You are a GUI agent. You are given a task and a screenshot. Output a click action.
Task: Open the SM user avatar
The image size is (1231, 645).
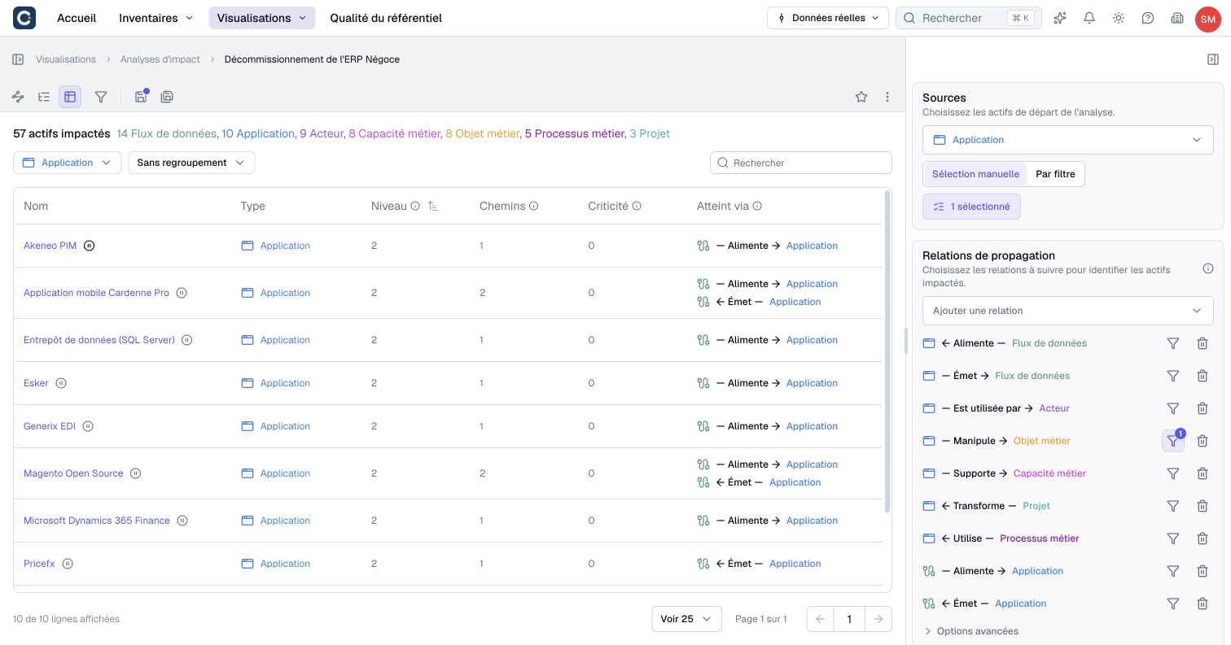pos(1207,18)
